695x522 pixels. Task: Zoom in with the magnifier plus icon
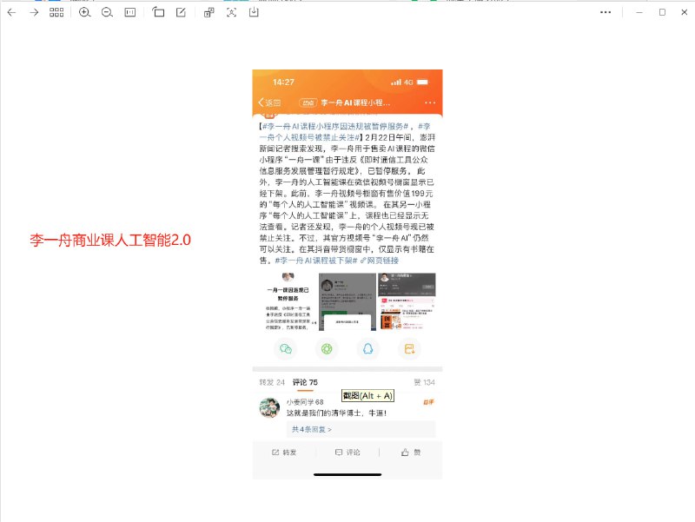(84, 13)
